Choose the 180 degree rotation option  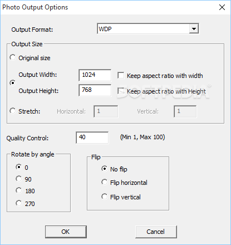pos(18,190)
